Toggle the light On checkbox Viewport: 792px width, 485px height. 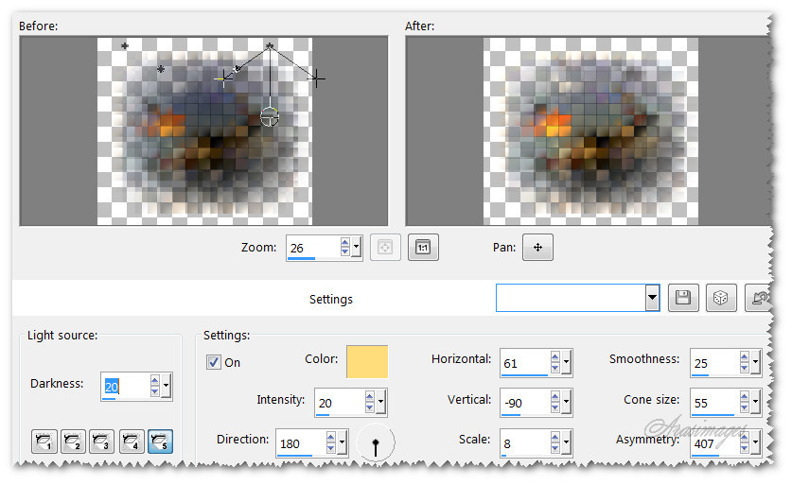(214, 362)
